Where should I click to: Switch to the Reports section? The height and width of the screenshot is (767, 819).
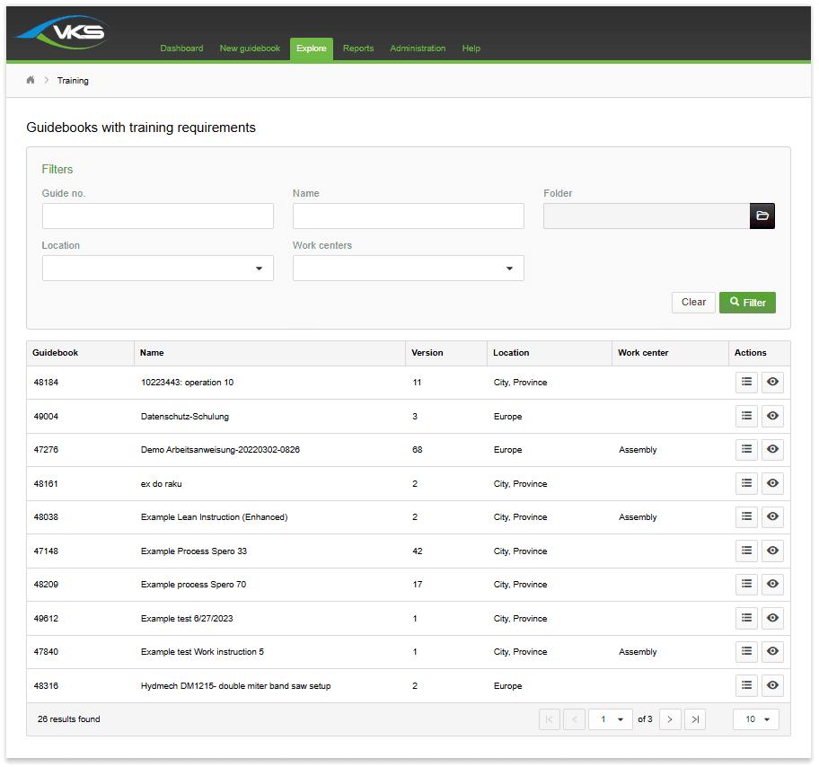click(x=358, y=48)
